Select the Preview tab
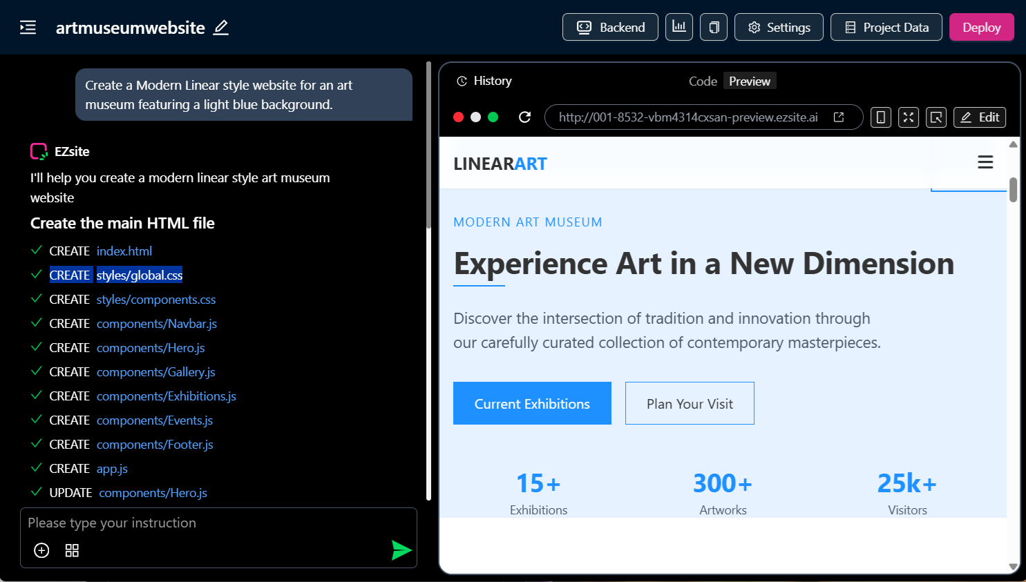 pyautogui.click(x=750, y=81)
